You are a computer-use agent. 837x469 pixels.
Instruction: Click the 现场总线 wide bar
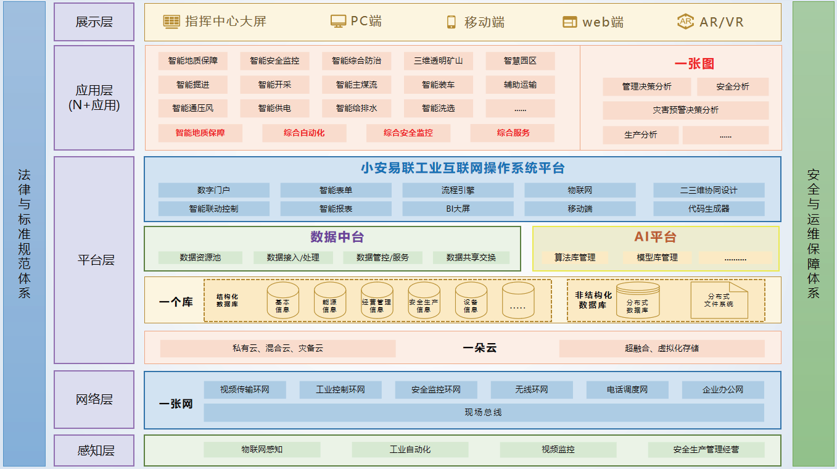point(484,412)
